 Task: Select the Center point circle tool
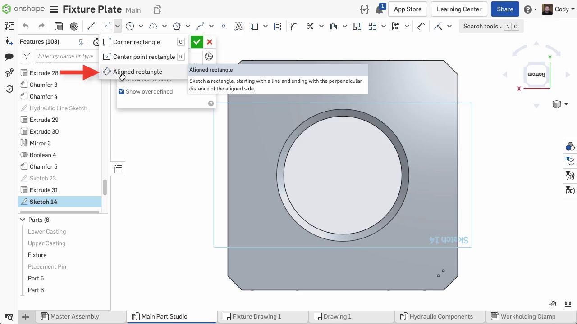tap(130, 26)
